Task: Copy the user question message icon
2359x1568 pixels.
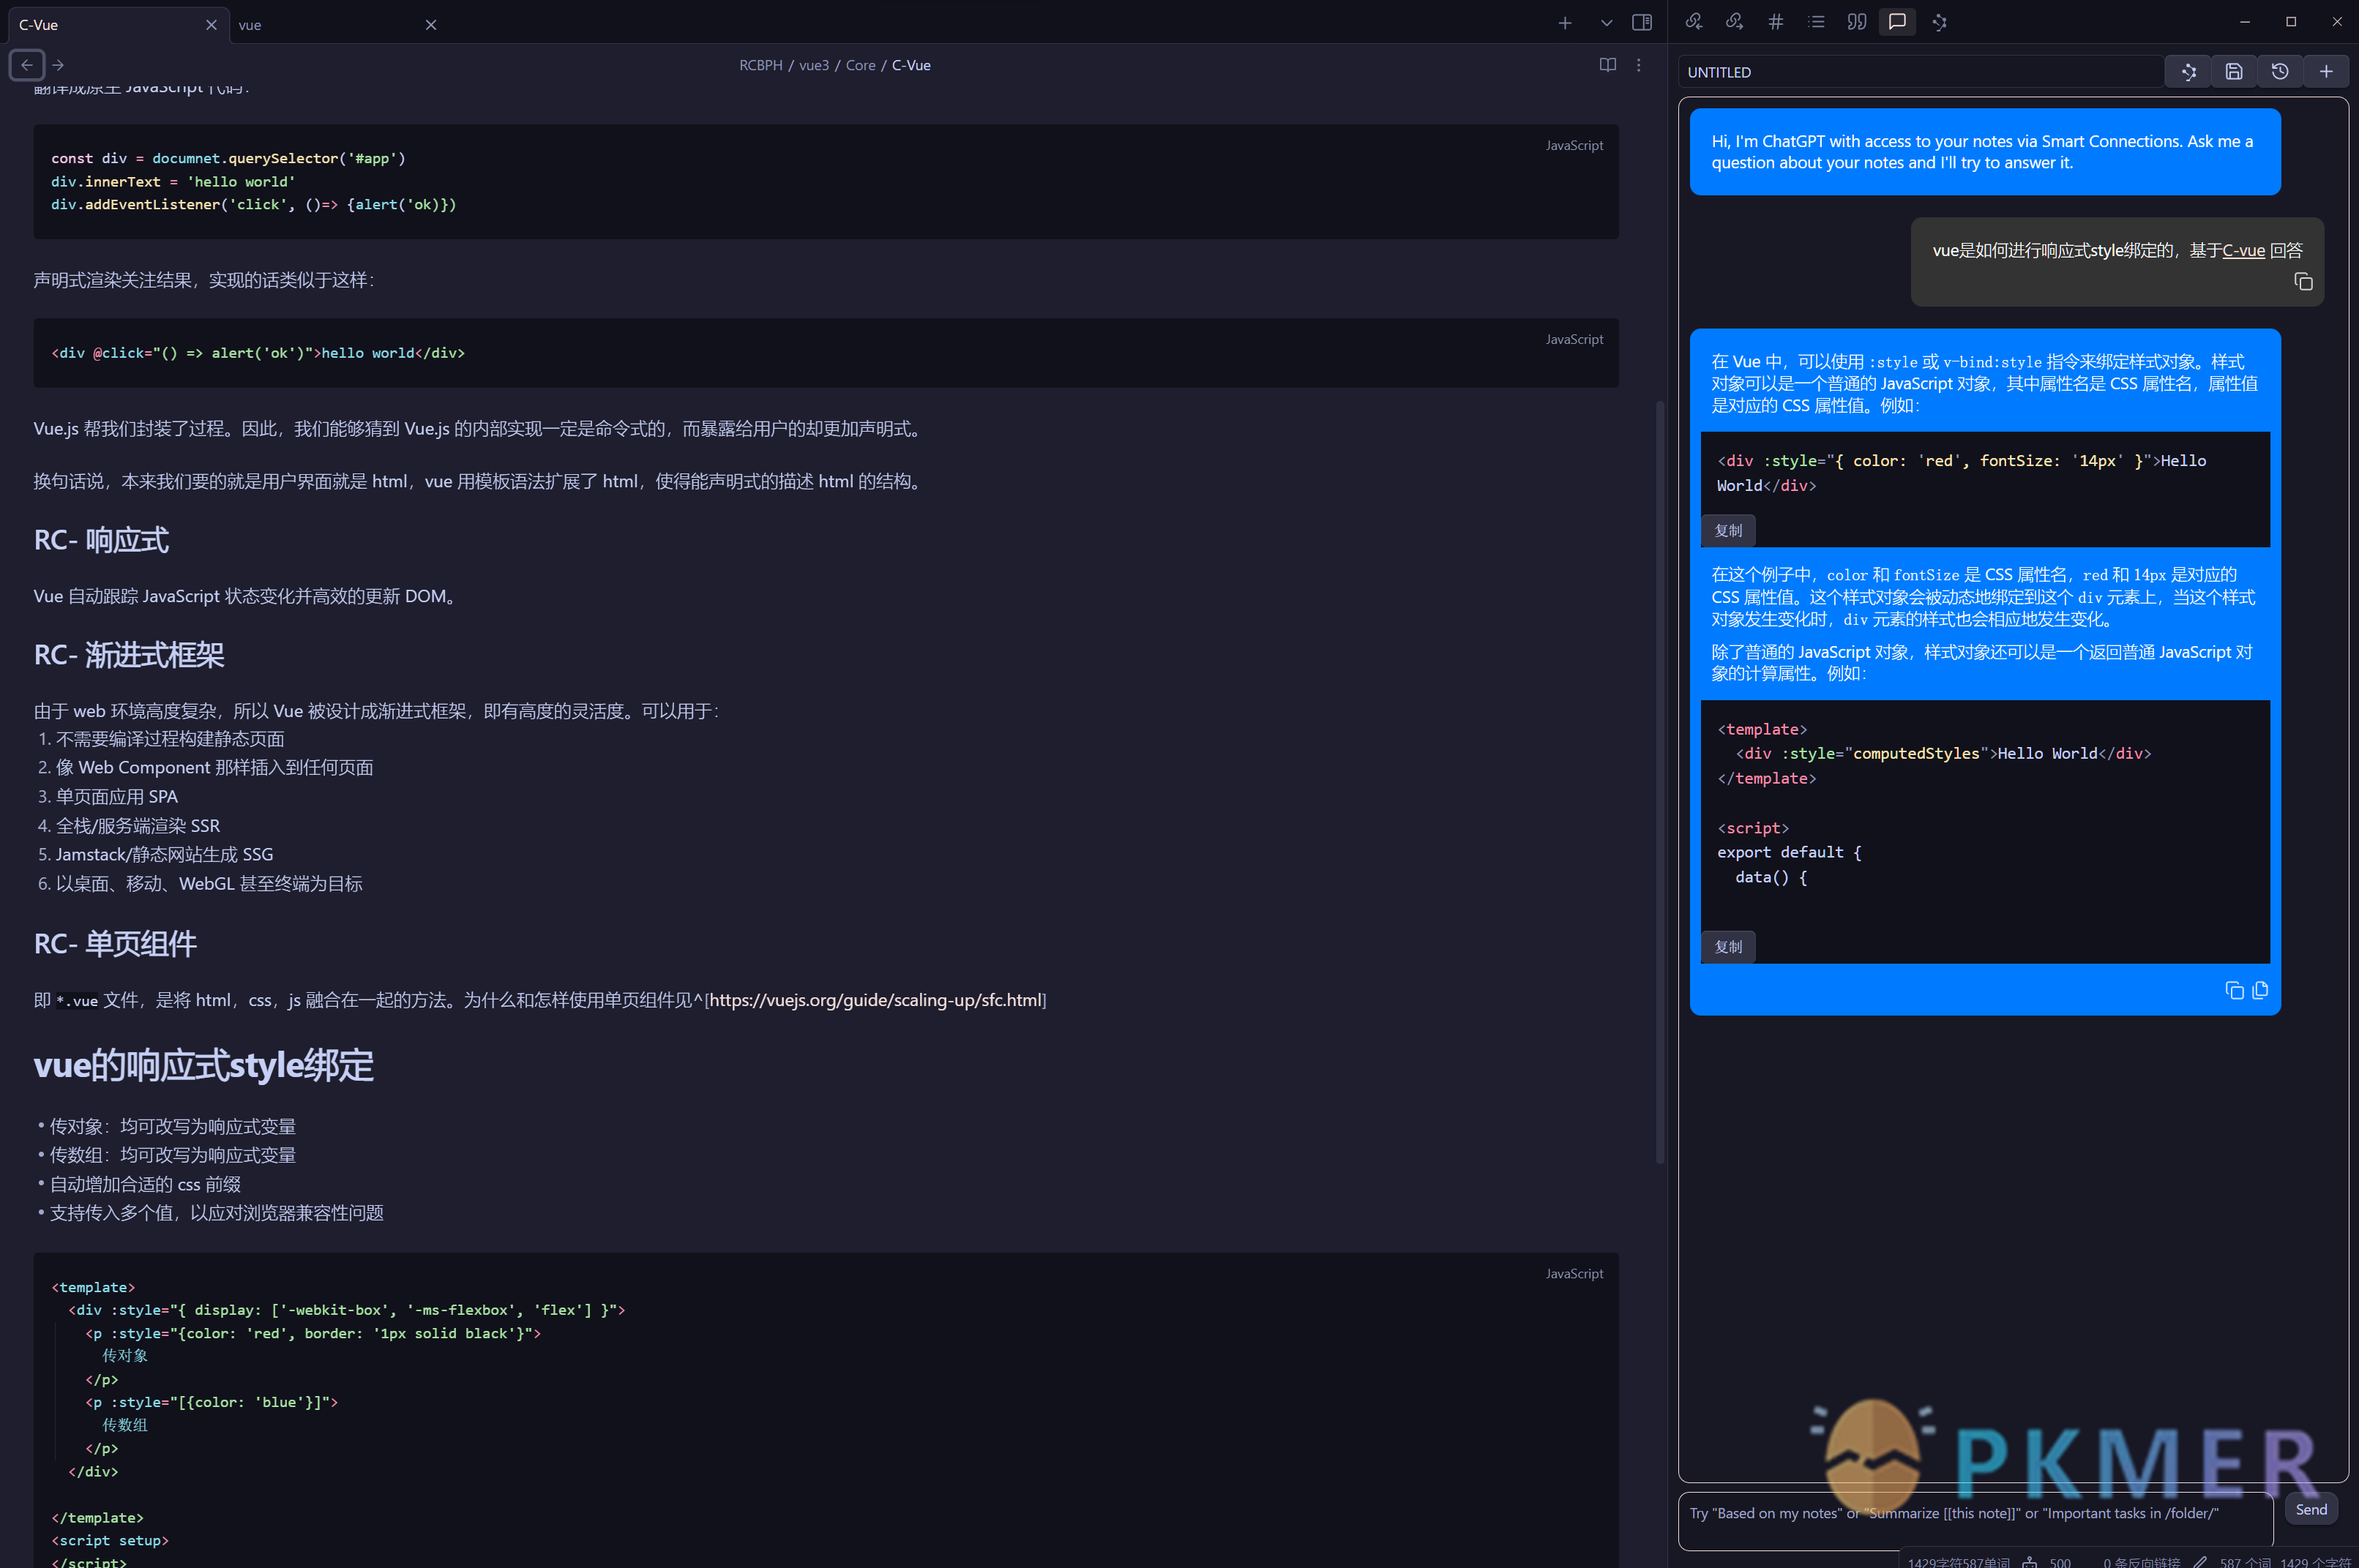Action: click(x=2304, y=282)
